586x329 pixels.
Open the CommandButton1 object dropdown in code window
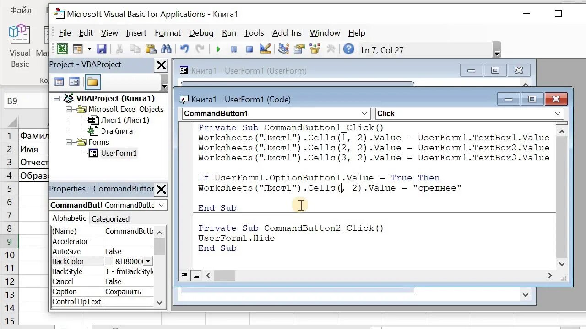click(364, 113)
